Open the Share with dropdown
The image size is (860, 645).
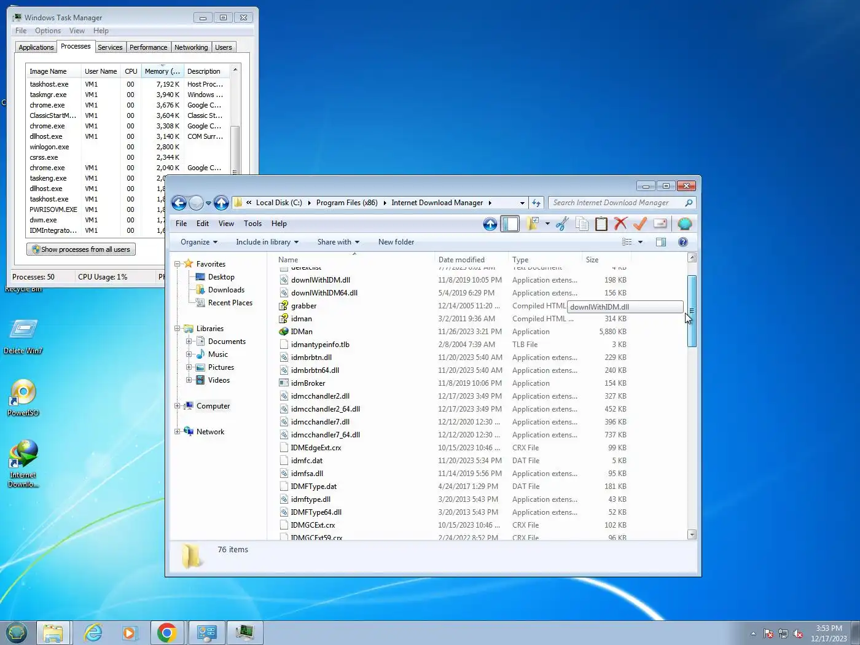(338, 242)
